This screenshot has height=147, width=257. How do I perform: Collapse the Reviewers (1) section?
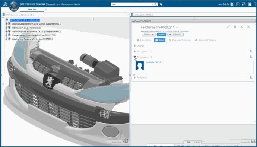[135, 57]
